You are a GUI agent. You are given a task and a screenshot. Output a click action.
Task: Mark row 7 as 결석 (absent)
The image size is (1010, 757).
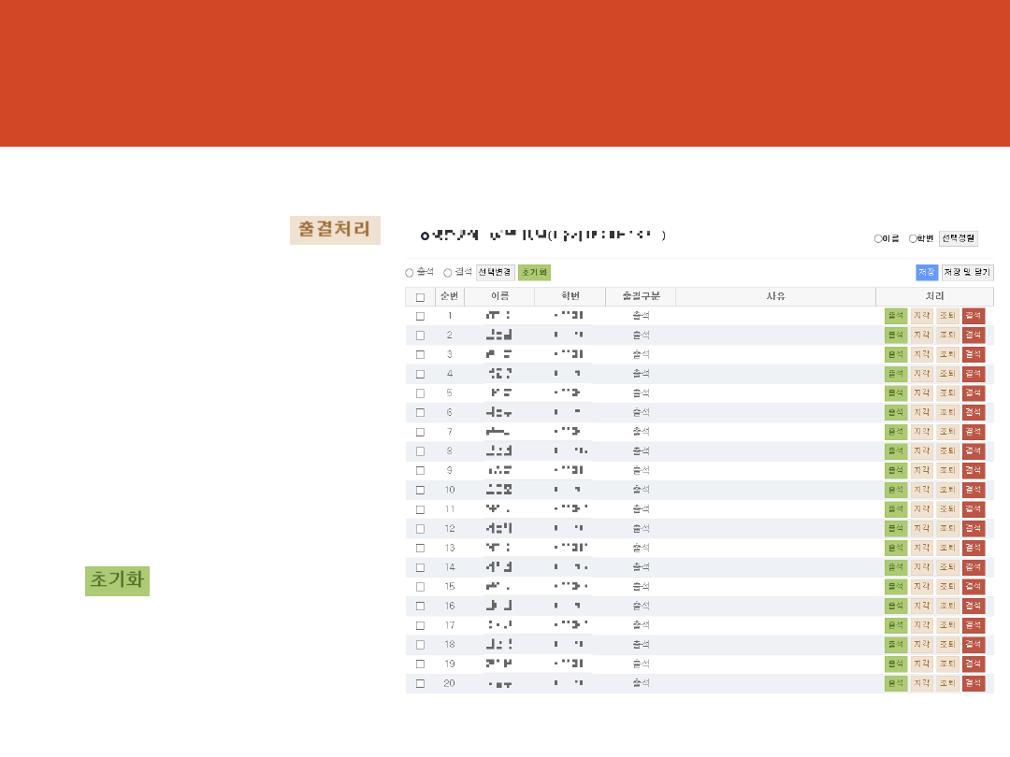pos(974,432)
